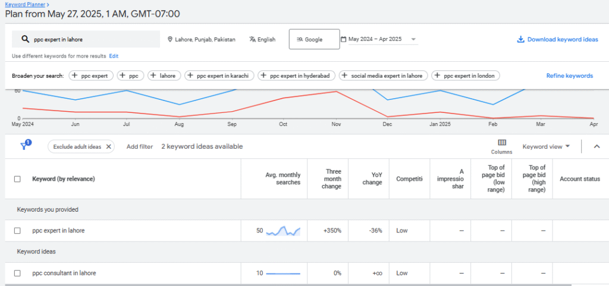Screen dimensions: 609x286
Task: Click the flat sparkline for ppc consultant in lahore
Action: click(x=283, y=274)
